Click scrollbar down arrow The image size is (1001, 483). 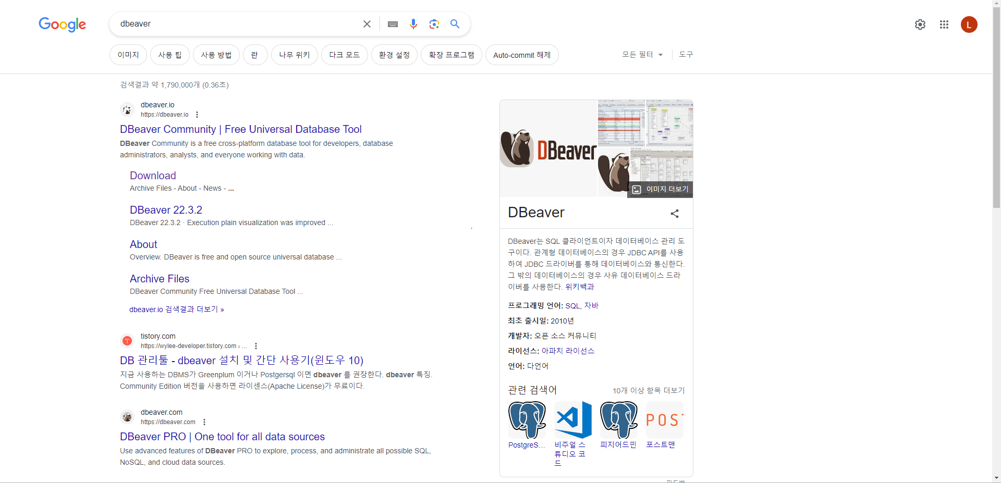click(996, 478)
